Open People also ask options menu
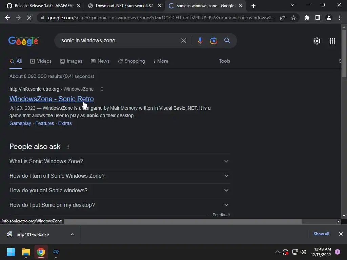The height and width of the screenshot is (260, 347). [x=68, y=147]
